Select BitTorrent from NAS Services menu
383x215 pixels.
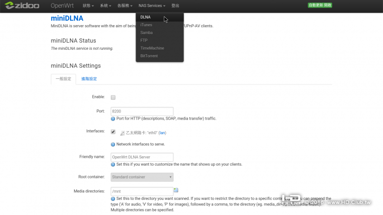(160, 56)
